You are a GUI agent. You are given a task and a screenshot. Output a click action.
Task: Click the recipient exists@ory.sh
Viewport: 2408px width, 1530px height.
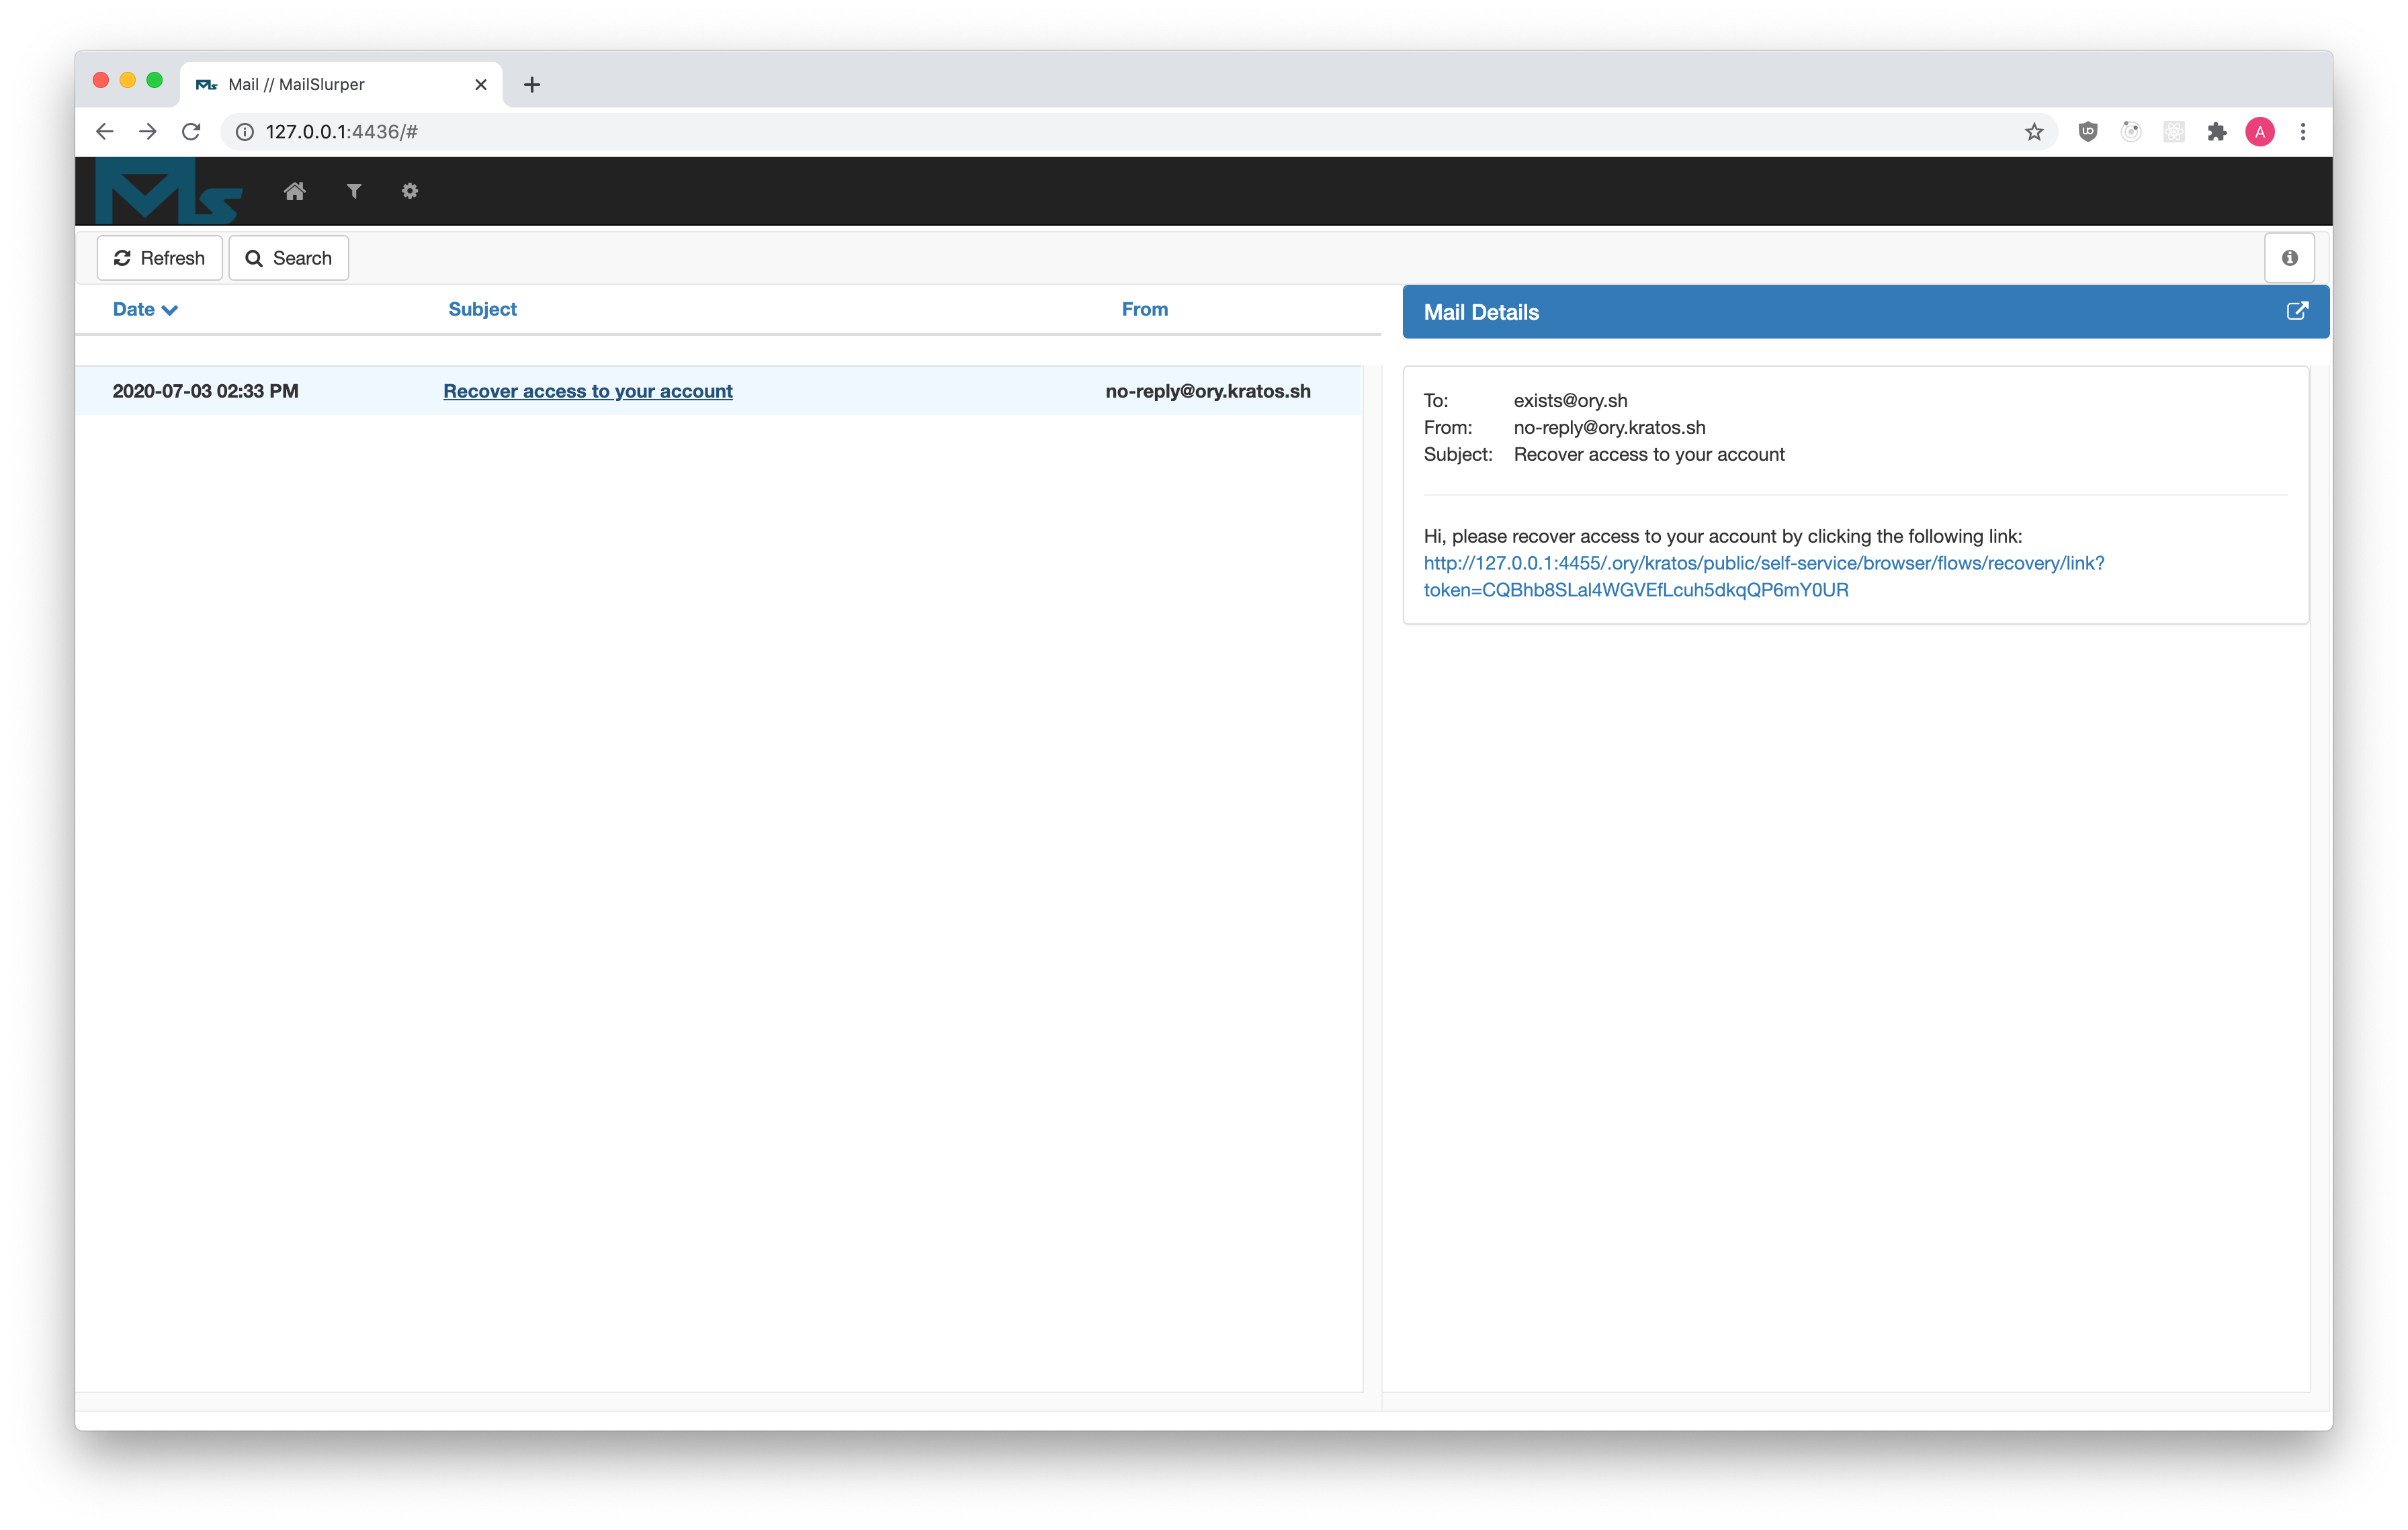pos(1570,400)
